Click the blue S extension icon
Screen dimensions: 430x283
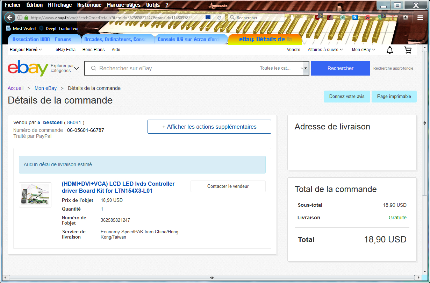click(x=355, y=17)
